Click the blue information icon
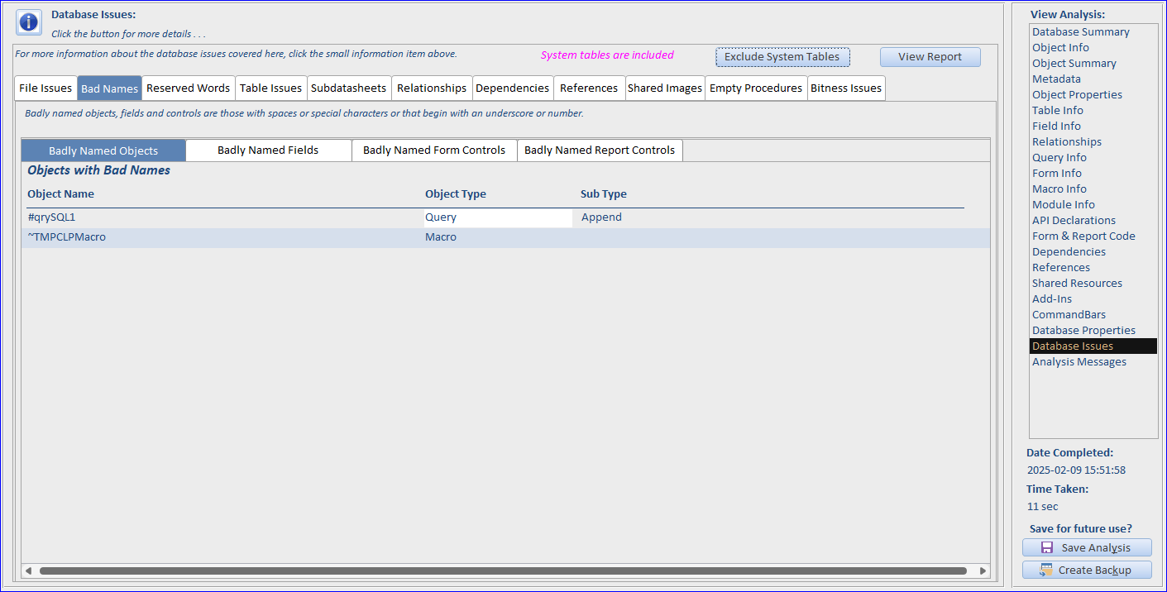The height and width of the screenshot is (592, 1167). pyautogui.click(x=29, y=22)
